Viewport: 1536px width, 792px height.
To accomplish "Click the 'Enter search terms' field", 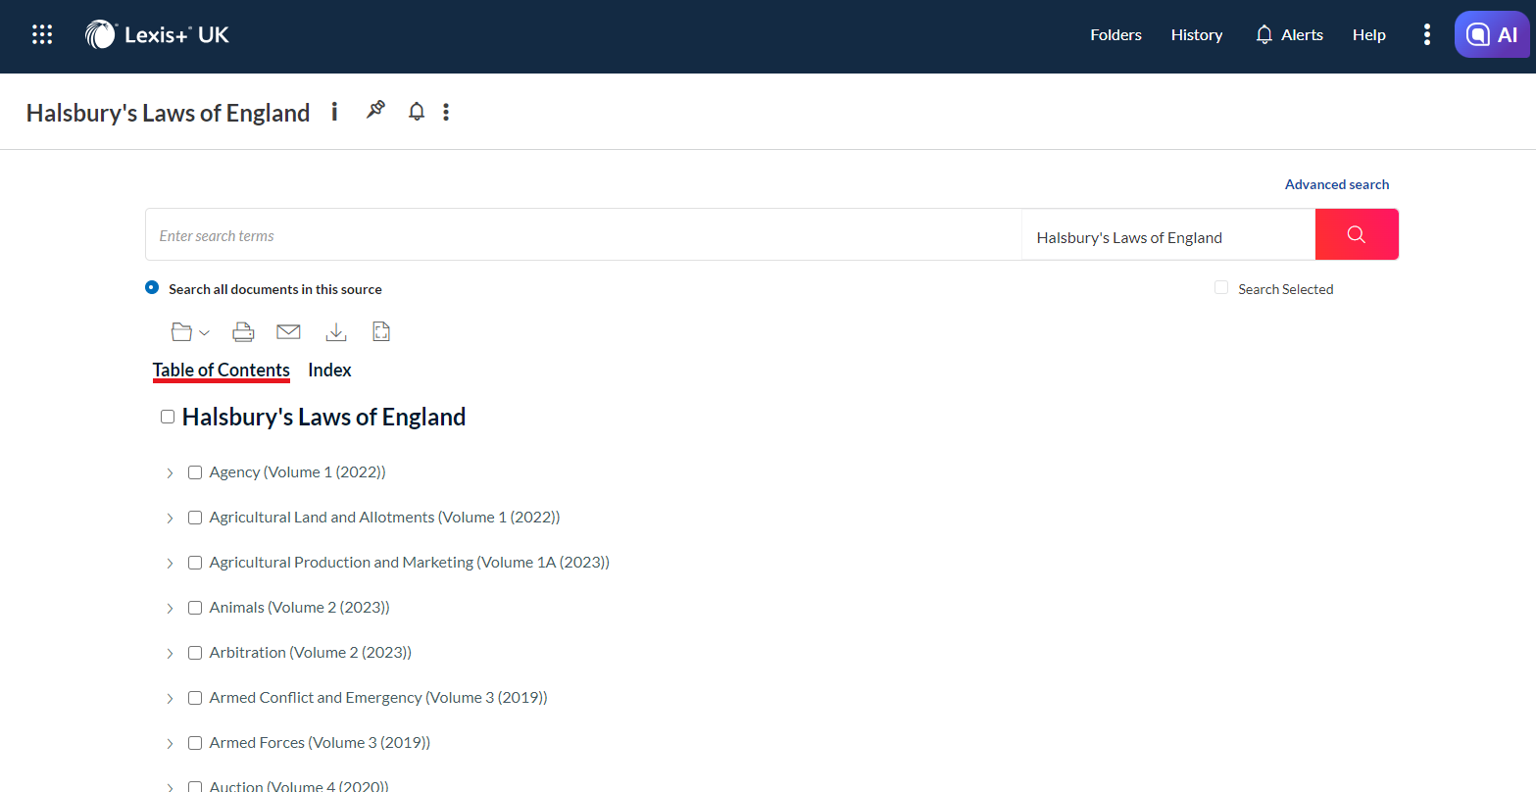I will (583, 235).
